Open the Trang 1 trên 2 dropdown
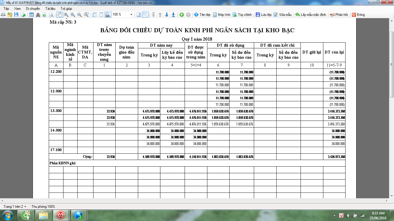394x221 pixels. point(15,207)
